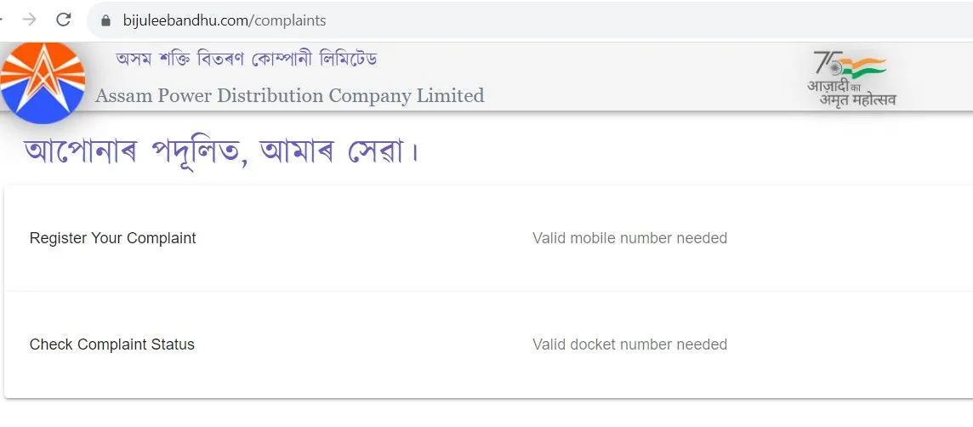
Task: Click 'Valid docket number needed' text
Action: coord(629,344)
